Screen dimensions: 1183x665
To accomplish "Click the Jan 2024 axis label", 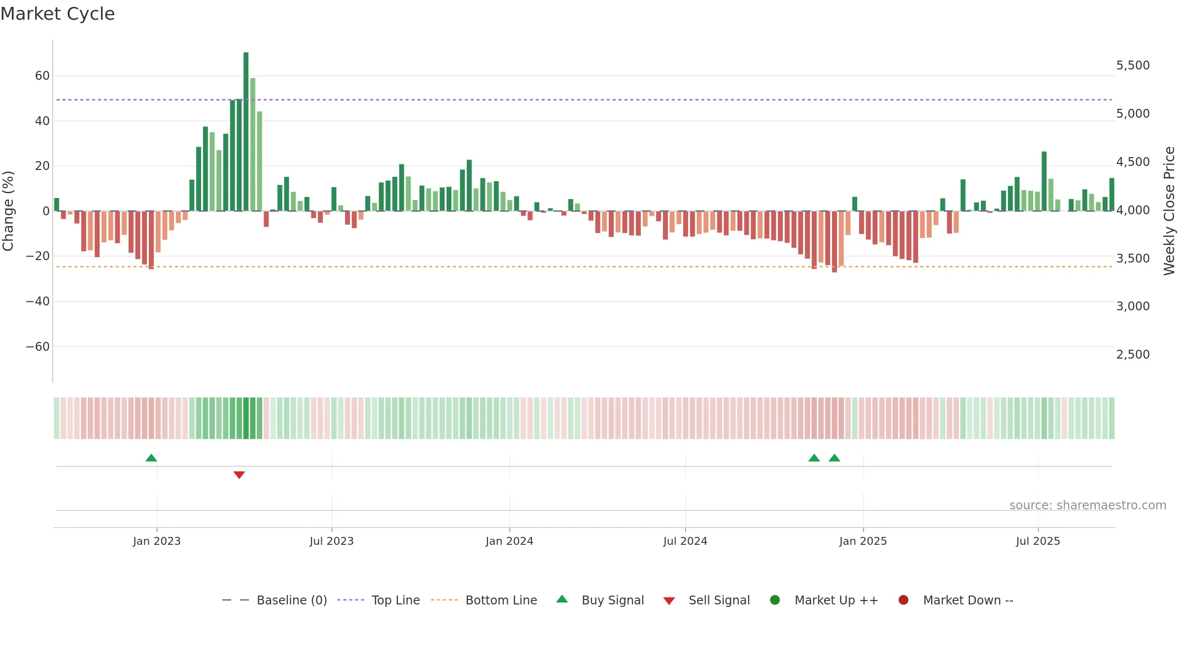I will click(510, 541).
